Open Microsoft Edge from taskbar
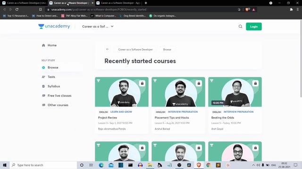302x169 pixels. [x=101, y=165]
